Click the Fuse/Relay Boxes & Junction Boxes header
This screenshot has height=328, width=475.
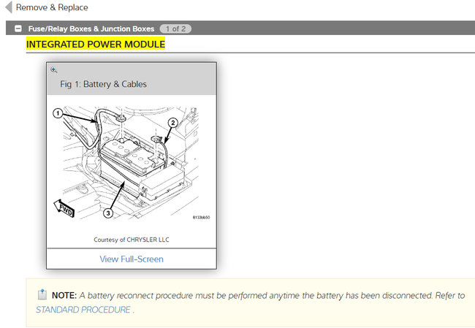91,28
